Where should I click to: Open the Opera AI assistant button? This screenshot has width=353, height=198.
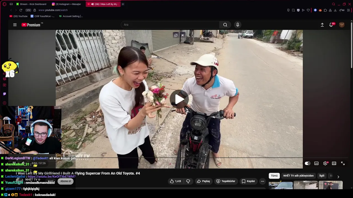click(342, 10)
